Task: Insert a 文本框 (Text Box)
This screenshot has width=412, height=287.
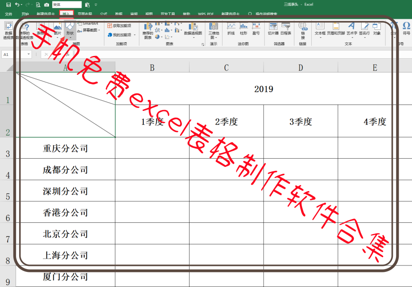Action: (320, 28)
